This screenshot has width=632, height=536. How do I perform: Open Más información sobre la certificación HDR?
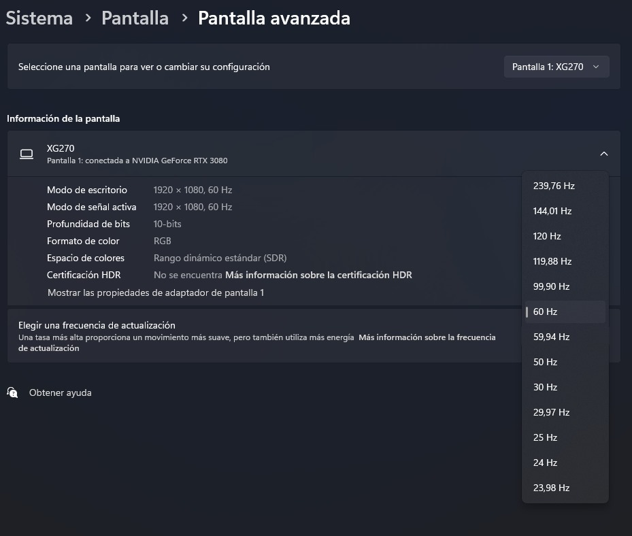318,275
